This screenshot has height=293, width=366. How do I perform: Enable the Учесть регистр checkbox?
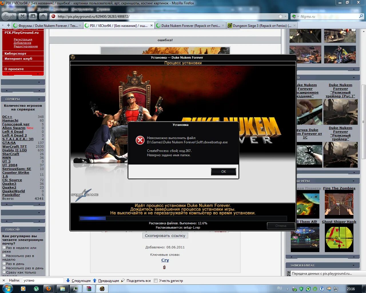[x=156, y=281]
